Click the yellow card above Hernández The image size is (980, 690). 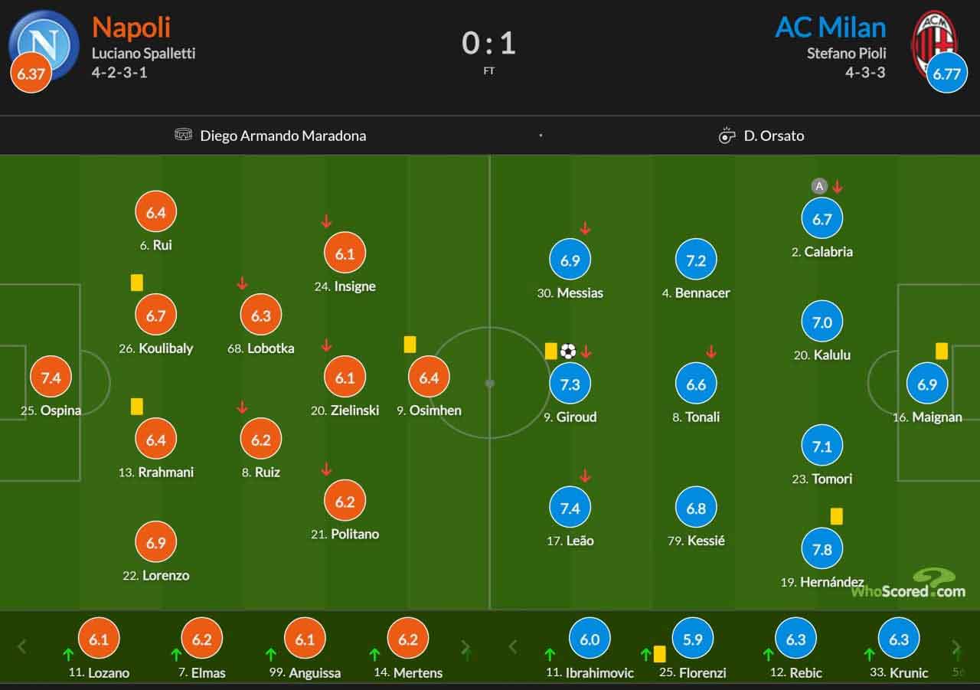click(x=836, y=516)
